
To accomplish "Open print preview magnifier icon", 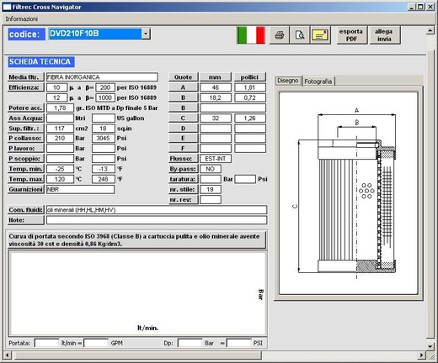I will tap(300, 35).
